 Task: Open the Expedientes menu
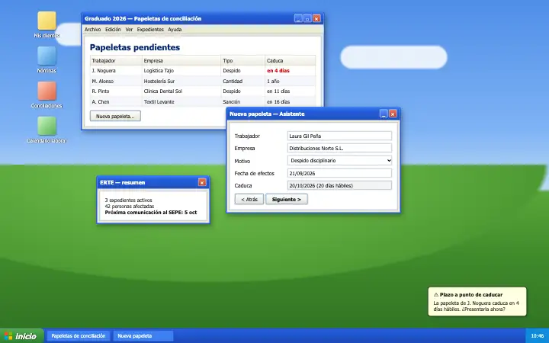pos(150,30)
